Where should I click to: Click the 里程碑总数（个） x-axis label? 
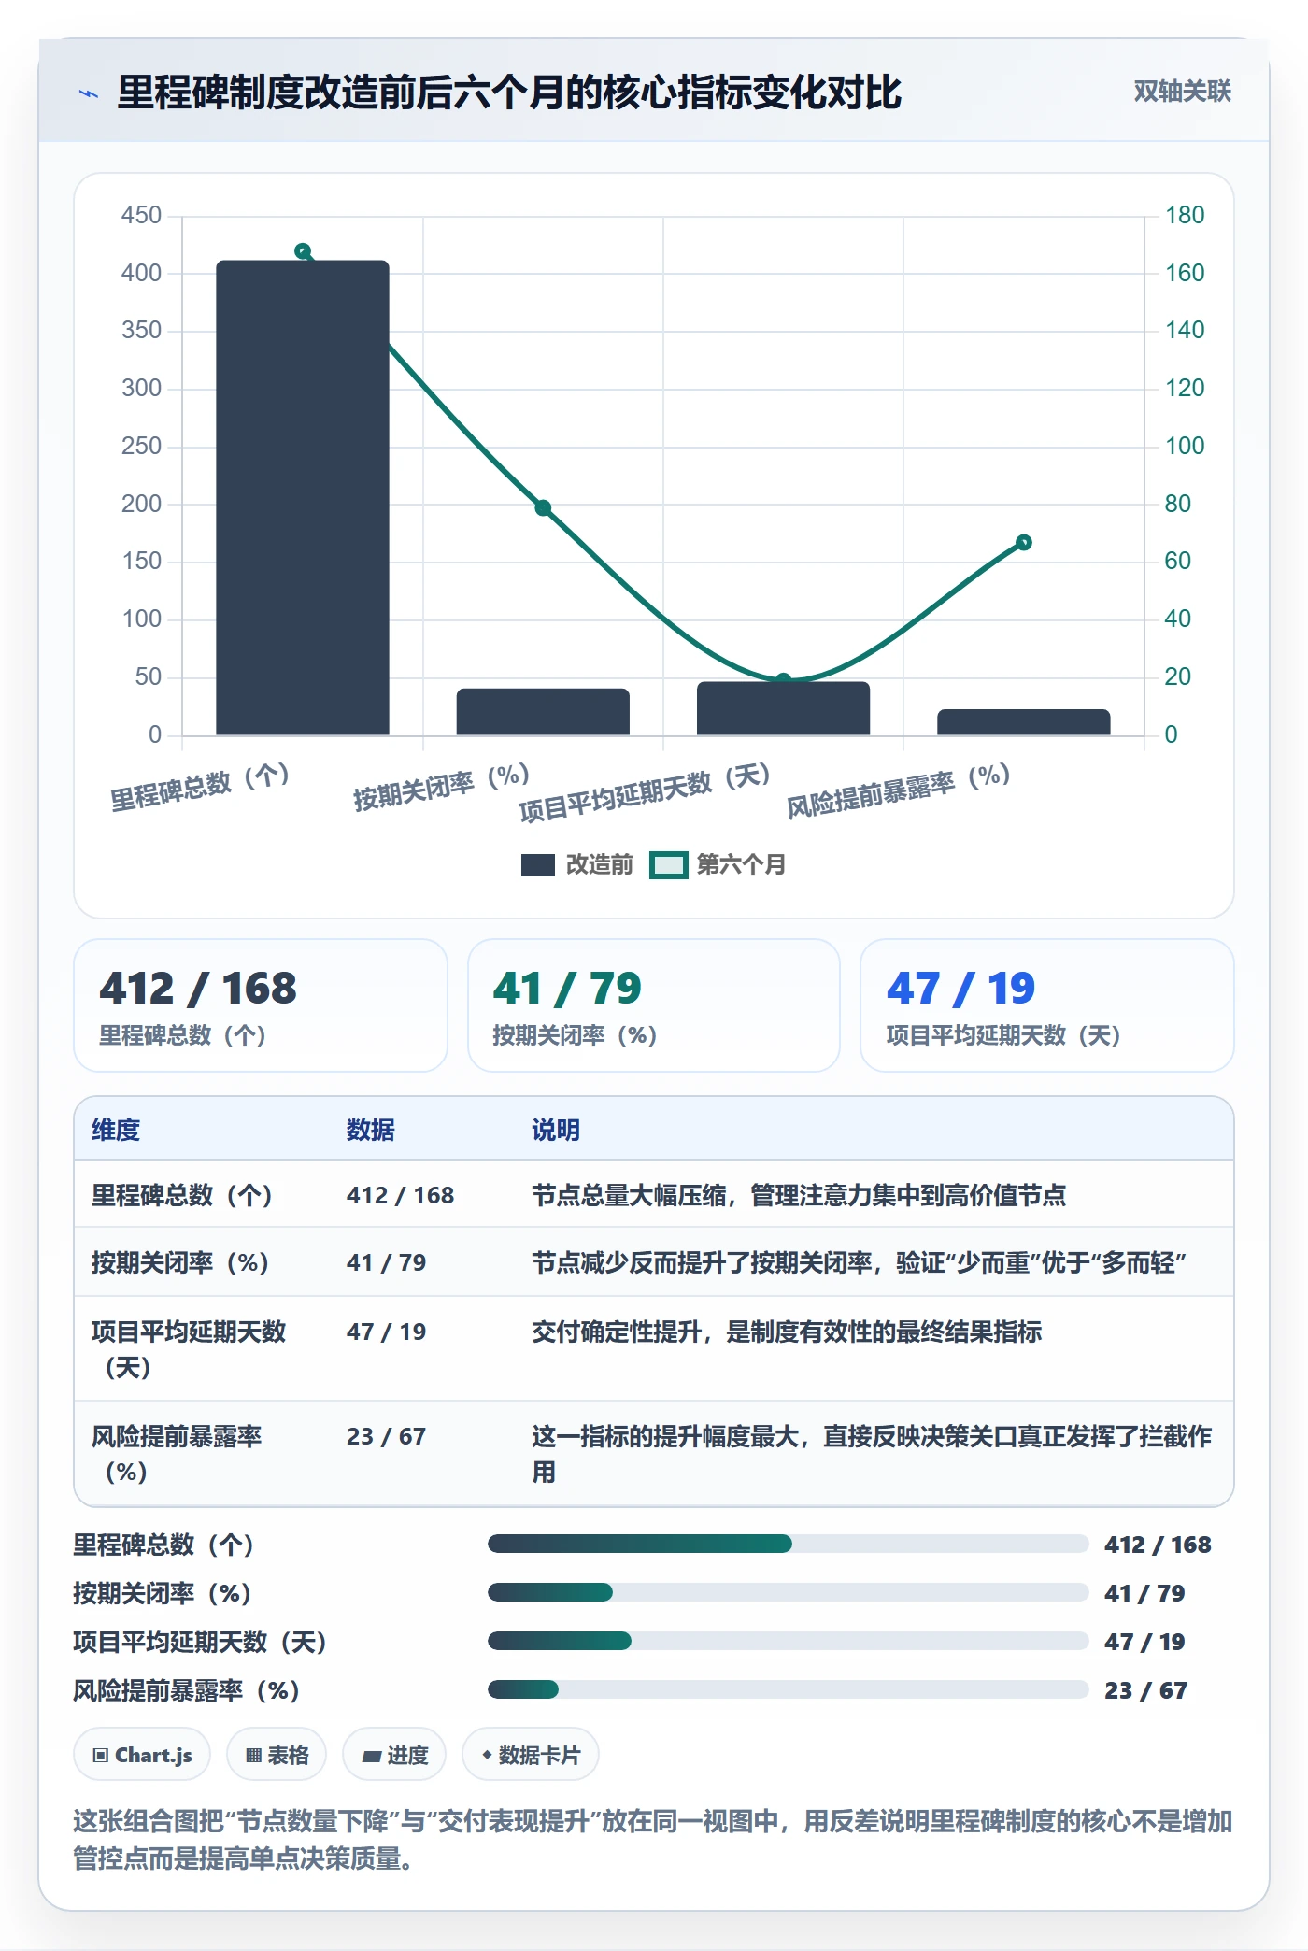(x=200, y=788)
